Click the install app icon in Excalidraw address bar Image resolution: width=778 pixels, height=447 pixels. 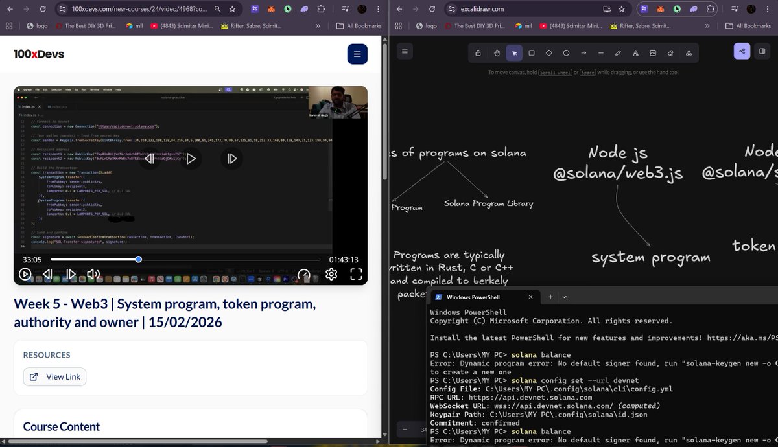[607, 10]
